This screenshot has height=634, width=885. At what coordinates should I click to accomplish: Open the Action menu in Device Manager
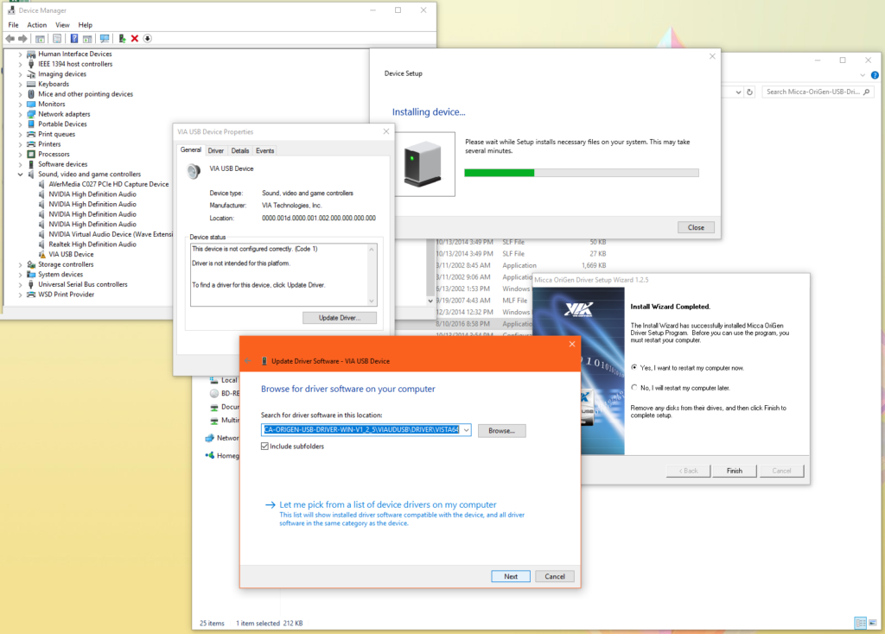[x=36, y=25]
